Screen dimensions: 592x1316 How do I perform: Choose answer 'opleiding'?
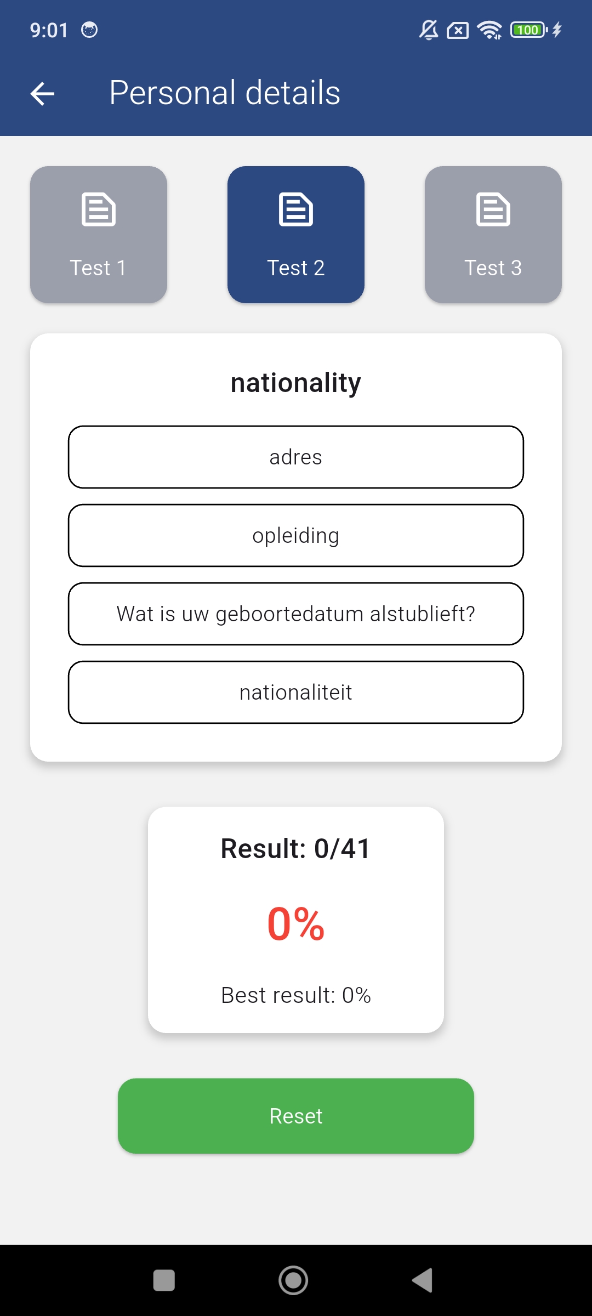296,535
